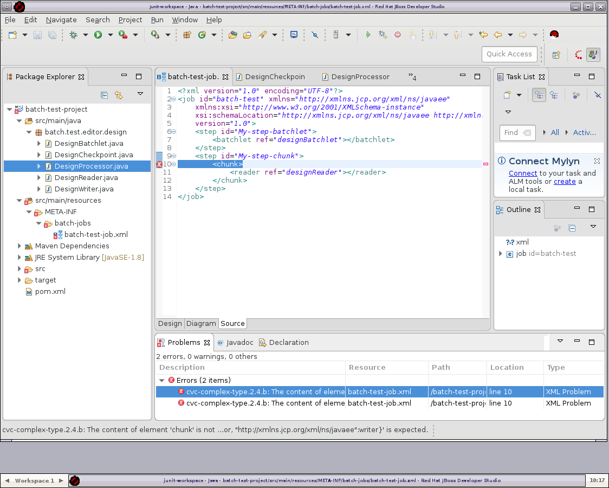Toggle Scheduled presentation in Task List
The height and width of the screenshot is (488, 609).
tap(554, 95)
